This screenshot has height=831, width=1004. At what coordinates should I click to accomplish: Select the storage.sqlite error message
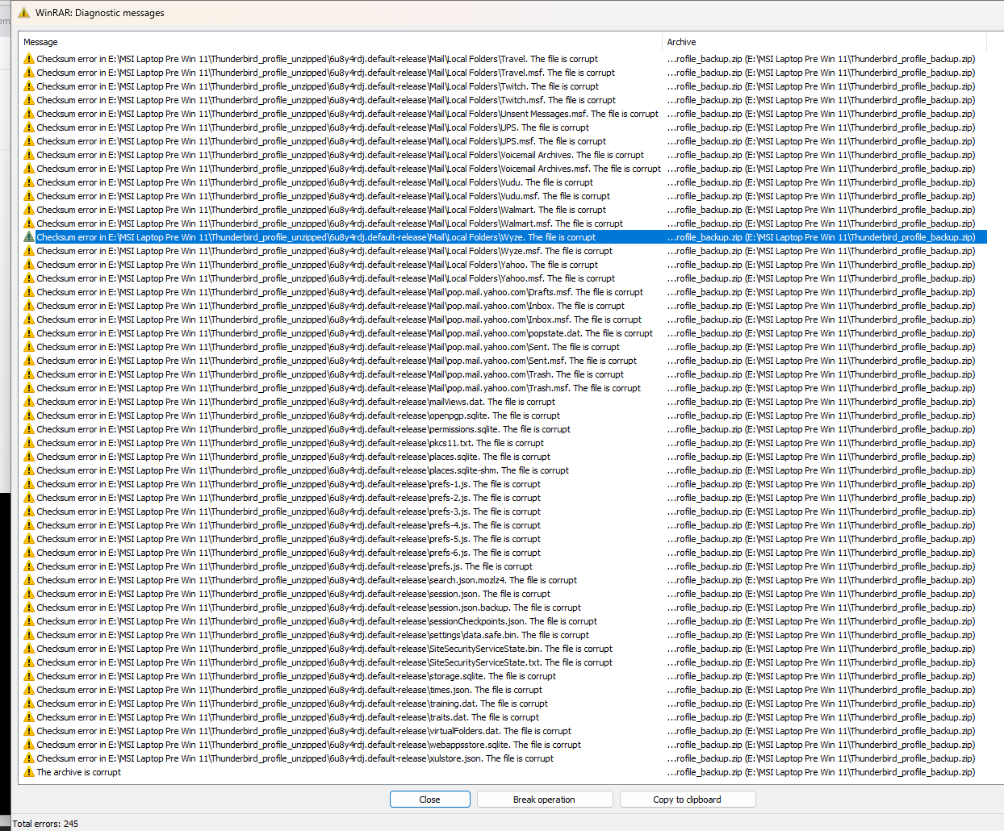pyautogui.click(x=296, y=676)
